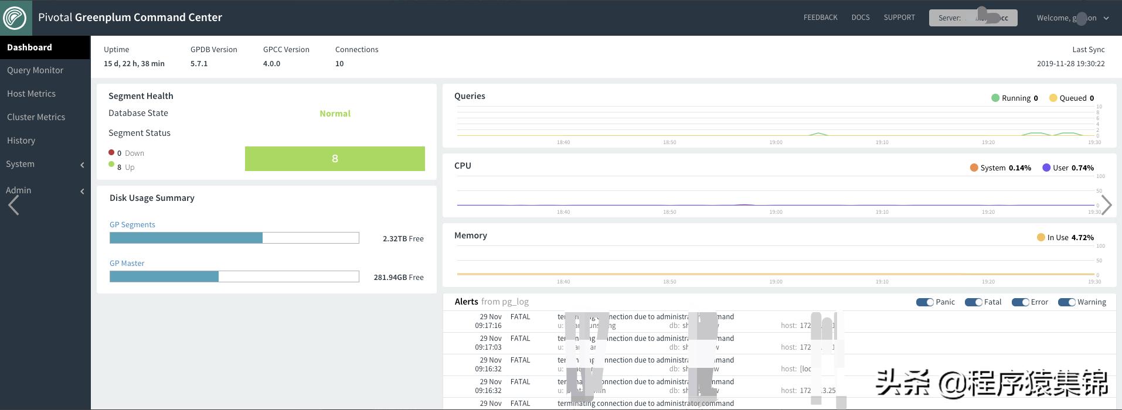Toggle the Panic alerts switch

click(x=924, y=302)
